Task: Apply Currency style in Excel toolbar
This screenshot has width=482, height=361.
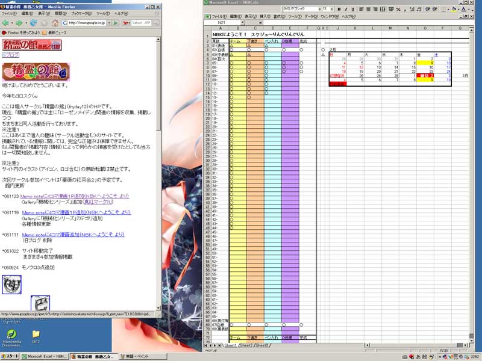Action: tap(391, 9)
